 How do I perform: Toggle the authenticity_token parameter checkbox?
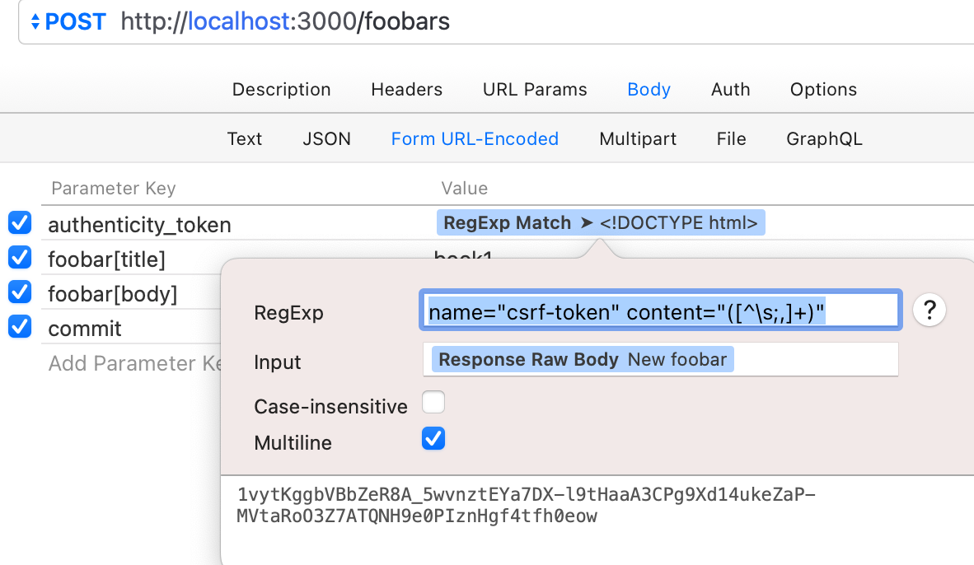pyautogui.click(x=20, y=223)
